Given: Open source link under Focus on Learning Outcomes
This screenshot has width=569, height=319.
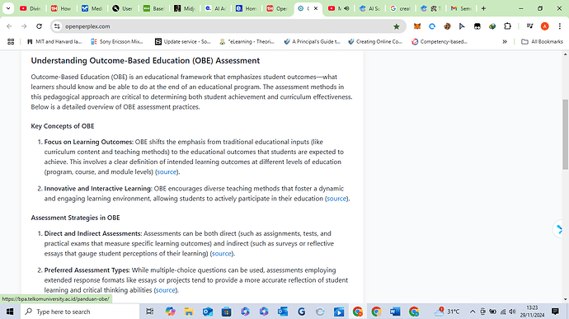Looking at the screenshot, I should [167, 172].
